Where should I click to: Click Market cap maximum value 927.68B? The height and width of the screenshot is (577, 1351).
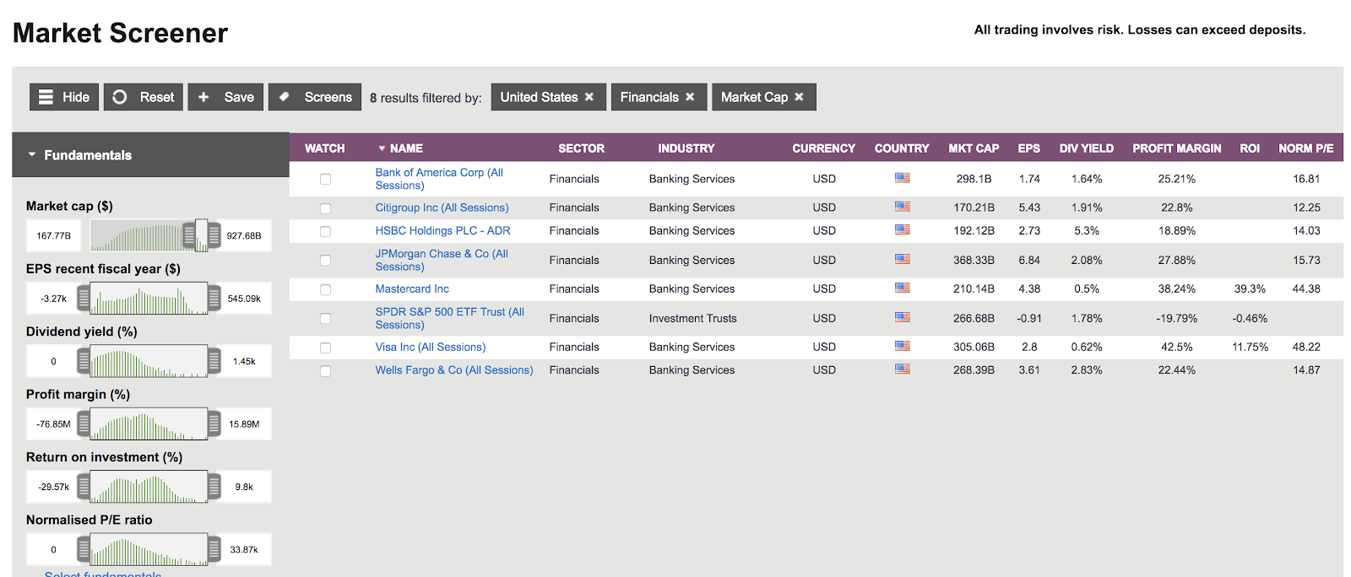(x=244, y=235)
